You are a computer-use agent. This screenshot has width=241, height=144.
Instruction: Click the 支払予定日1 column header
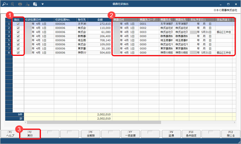[202, 19]
